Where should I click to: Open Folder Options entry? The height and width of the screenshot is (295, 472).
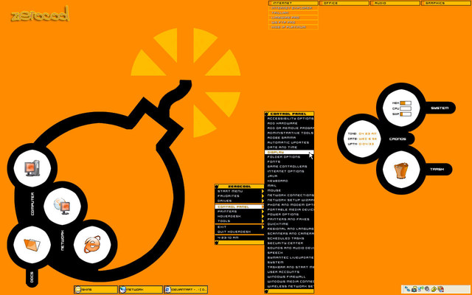(289, 157)
